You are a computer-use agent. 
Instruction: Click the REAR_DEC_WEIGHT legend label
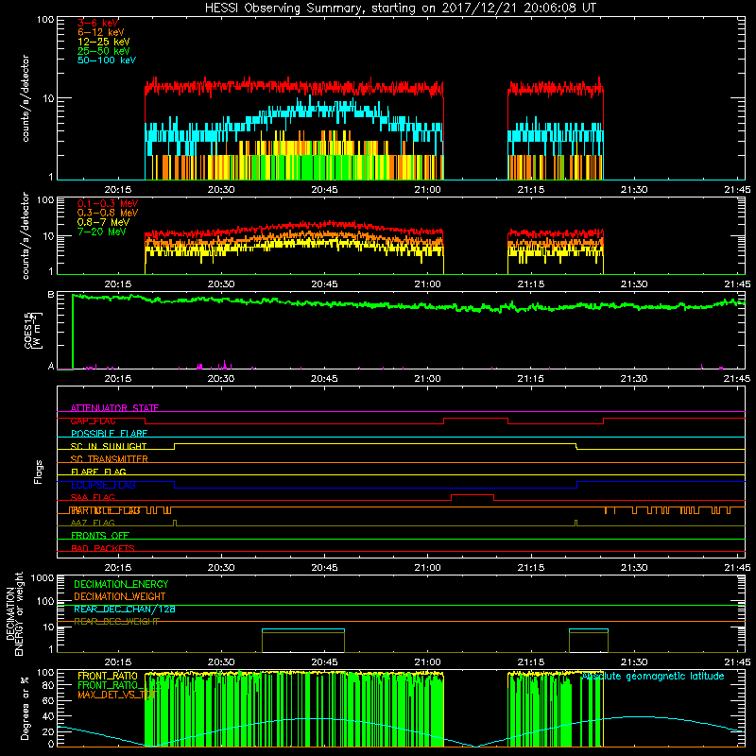pos(116,622)
